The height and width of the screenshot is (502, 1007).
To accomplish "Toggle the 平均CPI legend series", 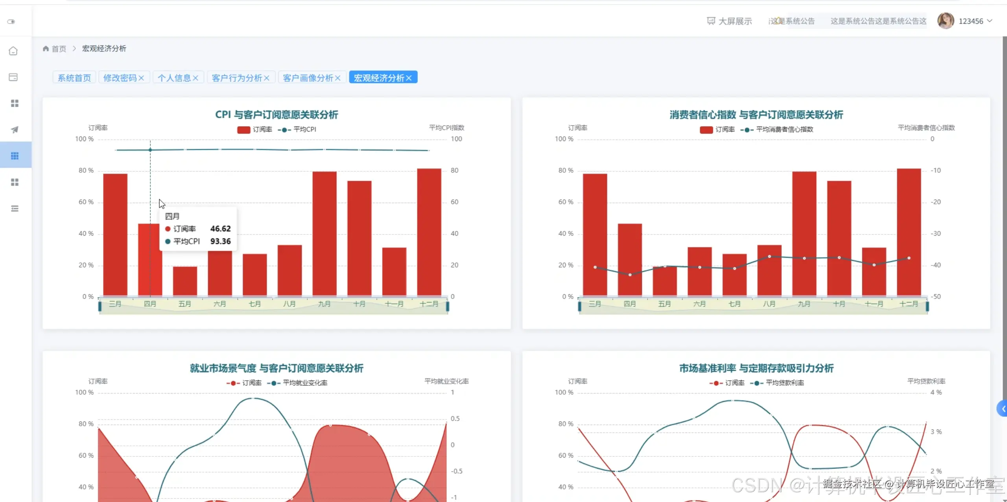I will [297, 130].
